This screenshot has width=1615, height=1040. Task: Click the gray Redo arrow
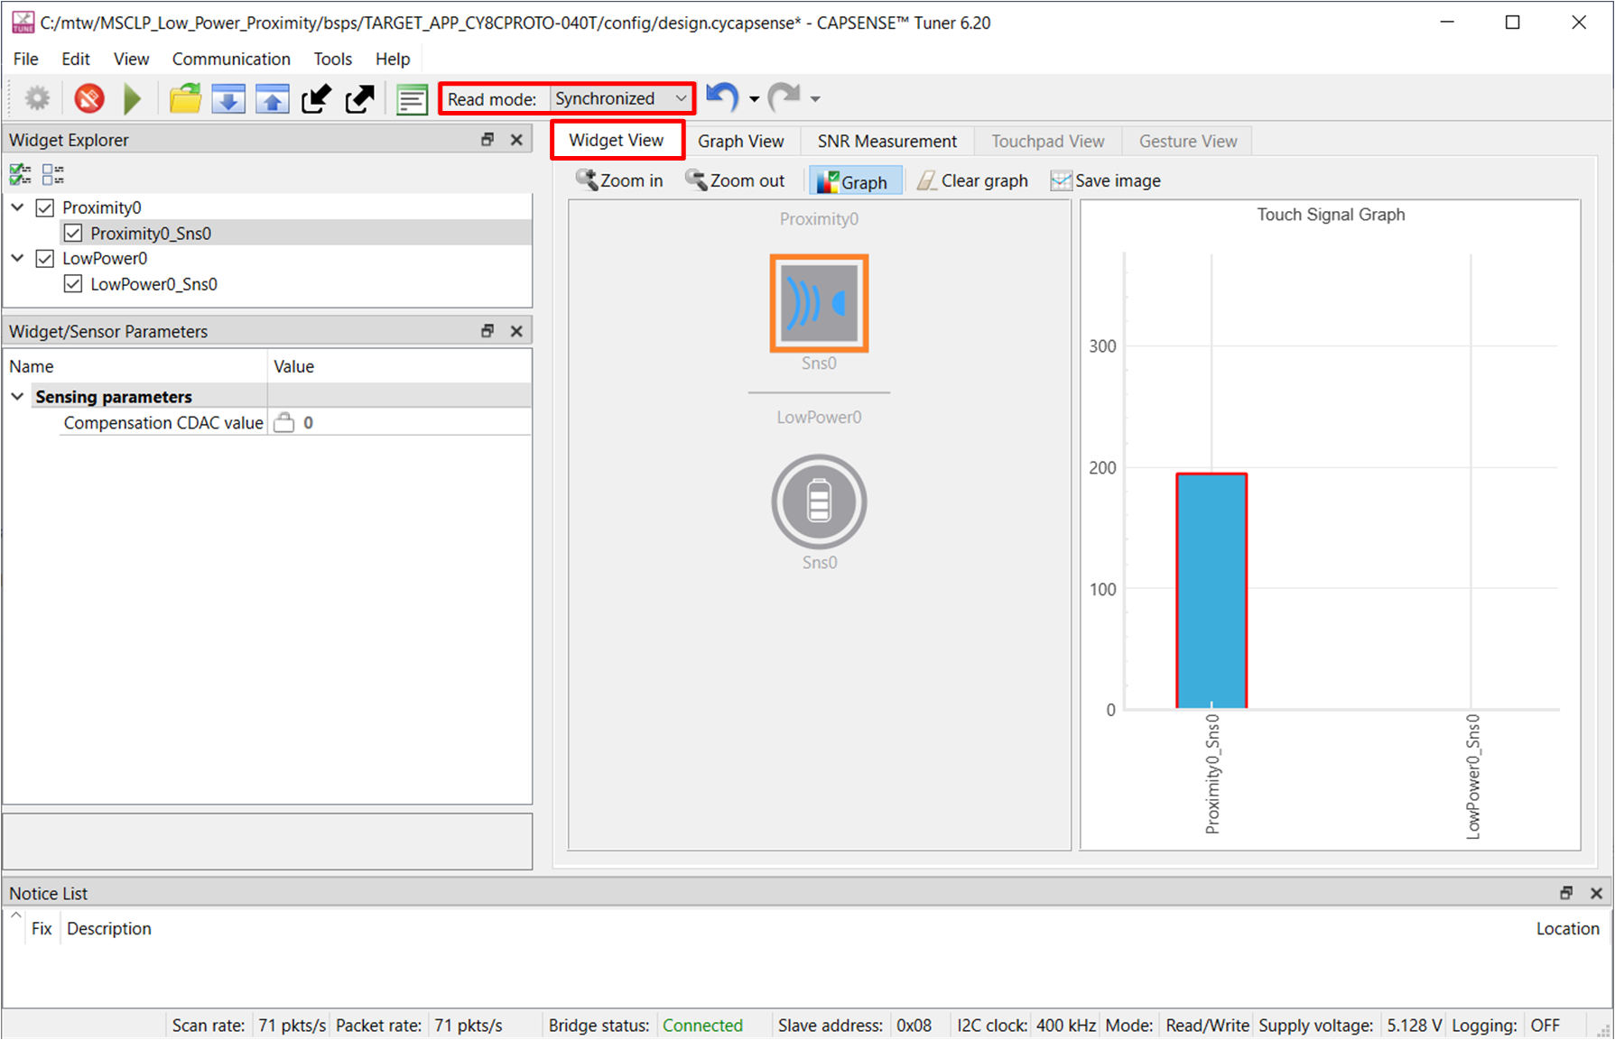tap(784, 97)
